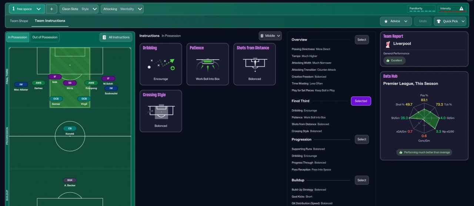Click the Familiarity progress bar
The height and width of the screenshot is (206, 474).
[421, 11]
